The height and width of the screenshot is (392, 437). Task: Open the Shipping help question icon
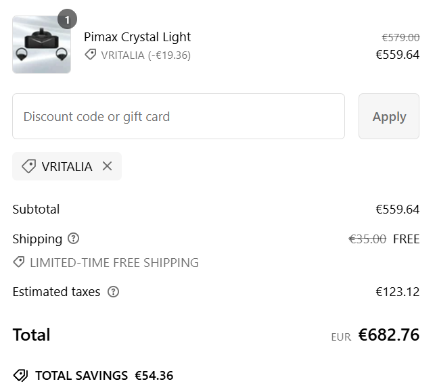pyautogui.click(x=74, y=239)
